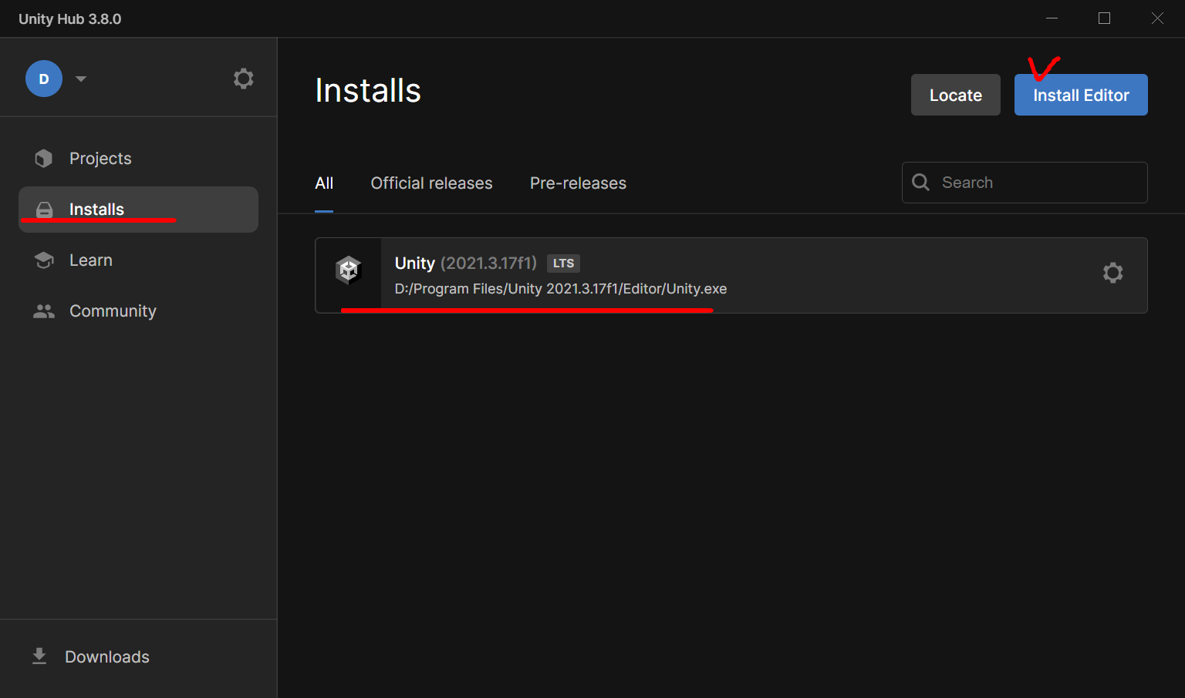
Task: Open the Downloads panel
Action: (138, 657)
